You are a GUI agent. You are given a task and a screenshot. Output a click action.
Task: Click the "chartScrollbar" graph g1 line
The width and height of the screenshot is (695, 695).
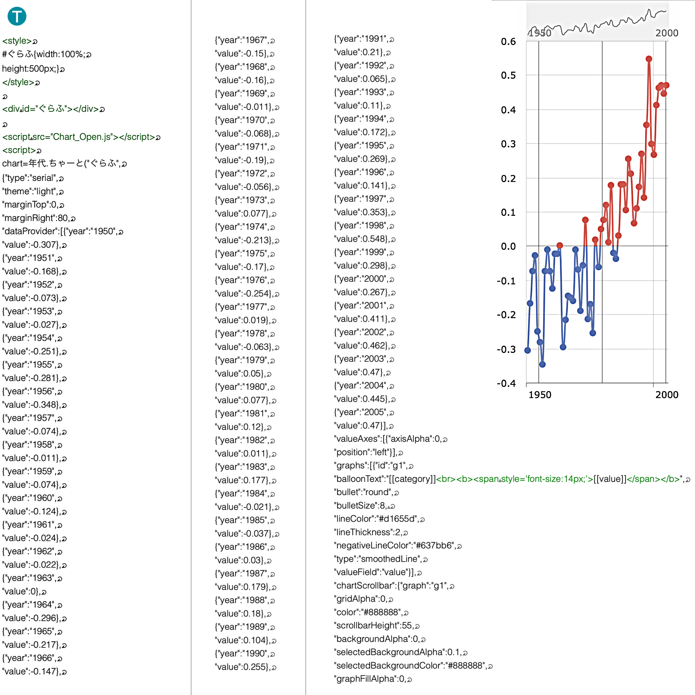point(395,586)
